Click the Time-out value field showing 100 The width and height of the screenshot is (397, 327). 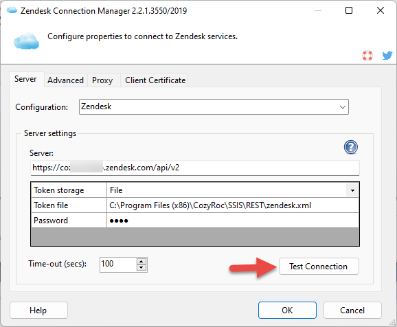point(118,264)
